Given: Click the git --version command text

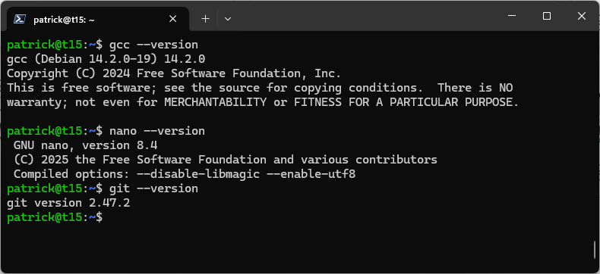Looking at the screenshot, I should tap(154, 188).
